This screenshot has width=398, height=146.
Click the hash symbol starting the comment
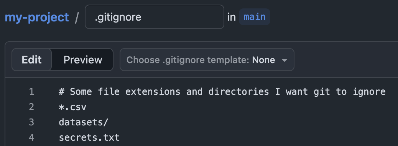(61, 92)
